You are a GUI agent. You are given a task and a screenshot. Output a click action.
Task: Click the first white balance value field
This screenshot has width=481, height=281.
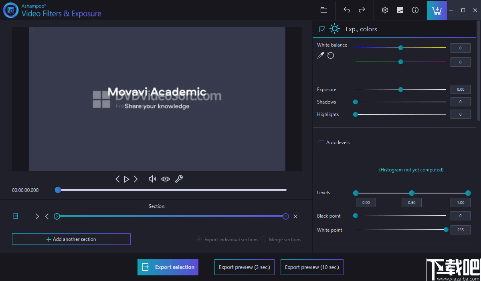(461, 48)
